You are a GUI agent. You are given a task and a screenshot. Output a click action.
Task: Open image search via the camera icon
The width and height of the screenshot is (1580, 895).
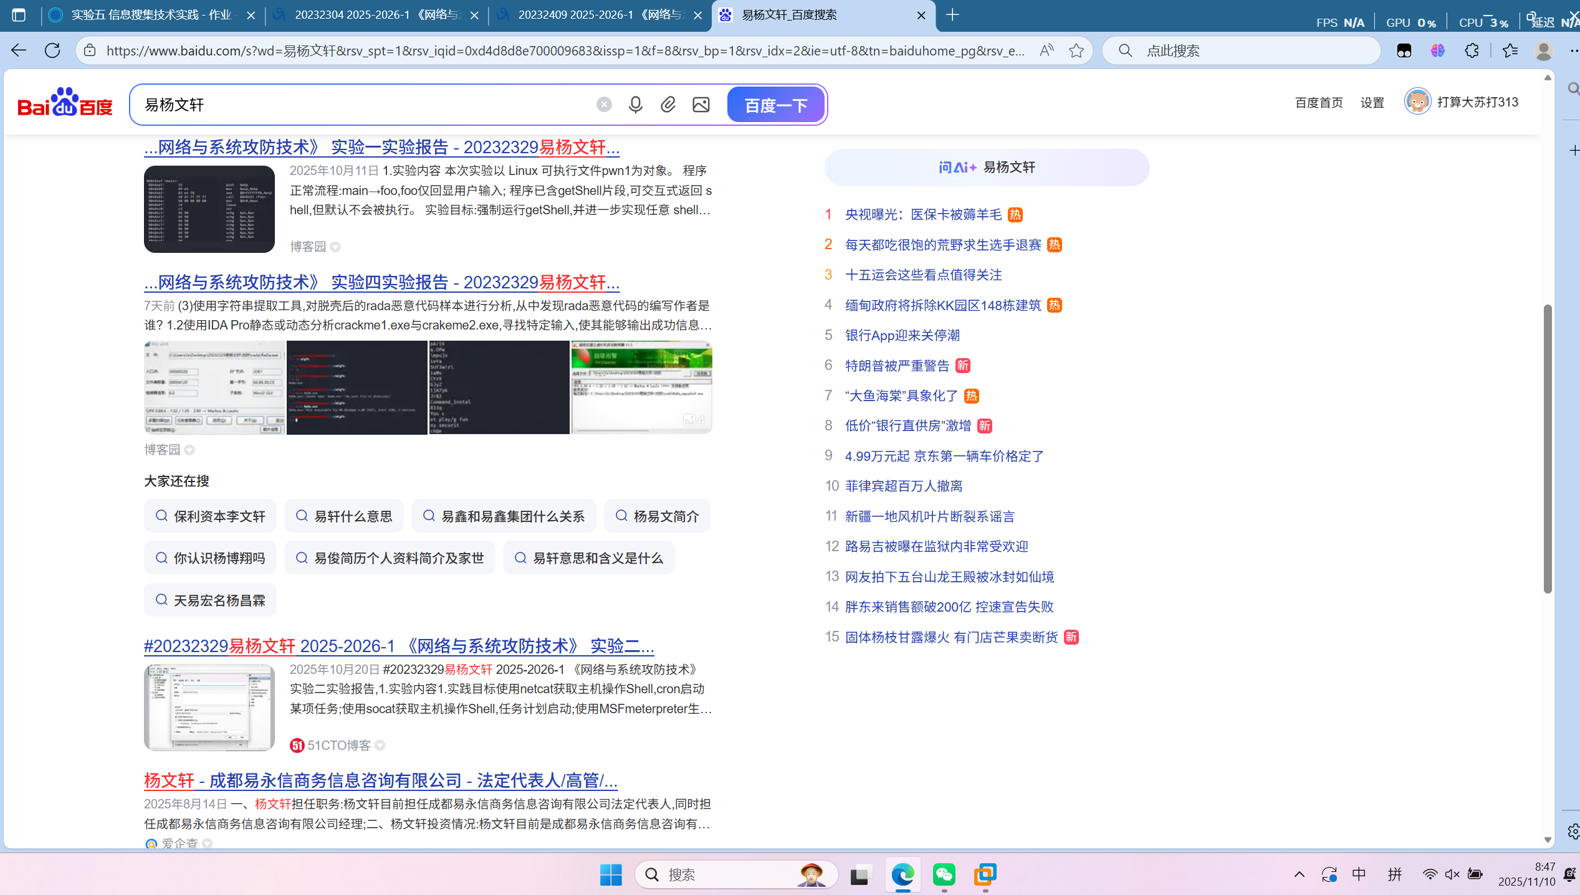(701, 104)
